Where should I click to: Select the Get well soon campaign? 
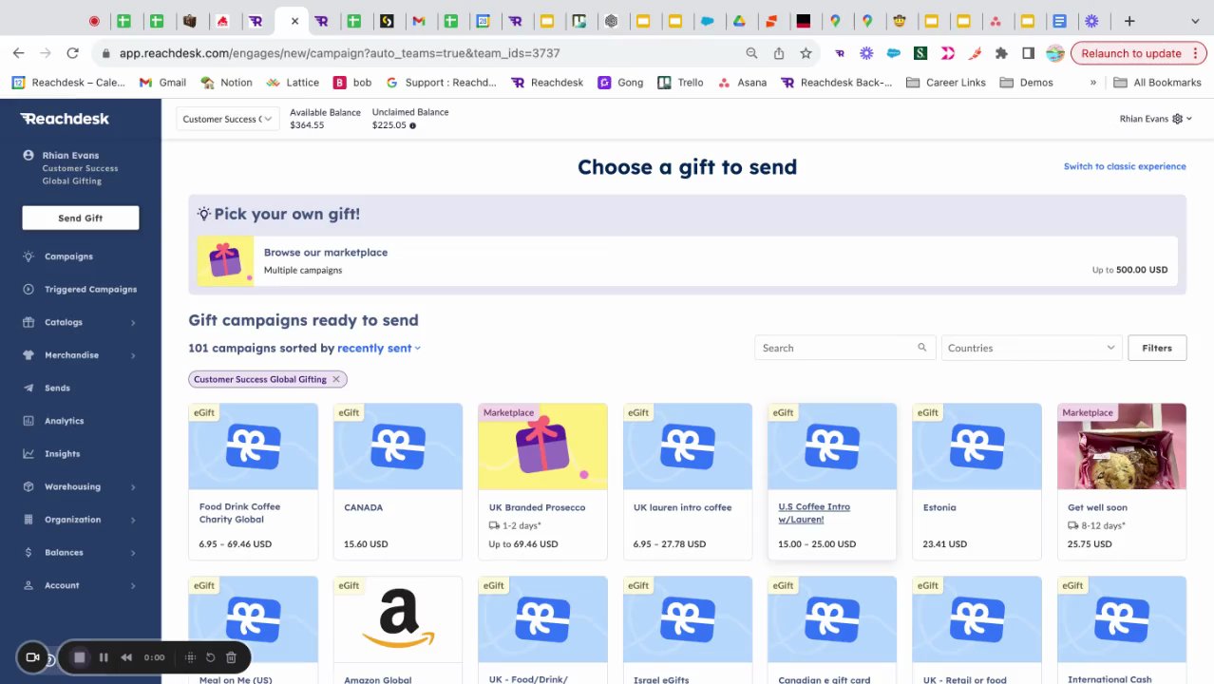pos(1121,482)
